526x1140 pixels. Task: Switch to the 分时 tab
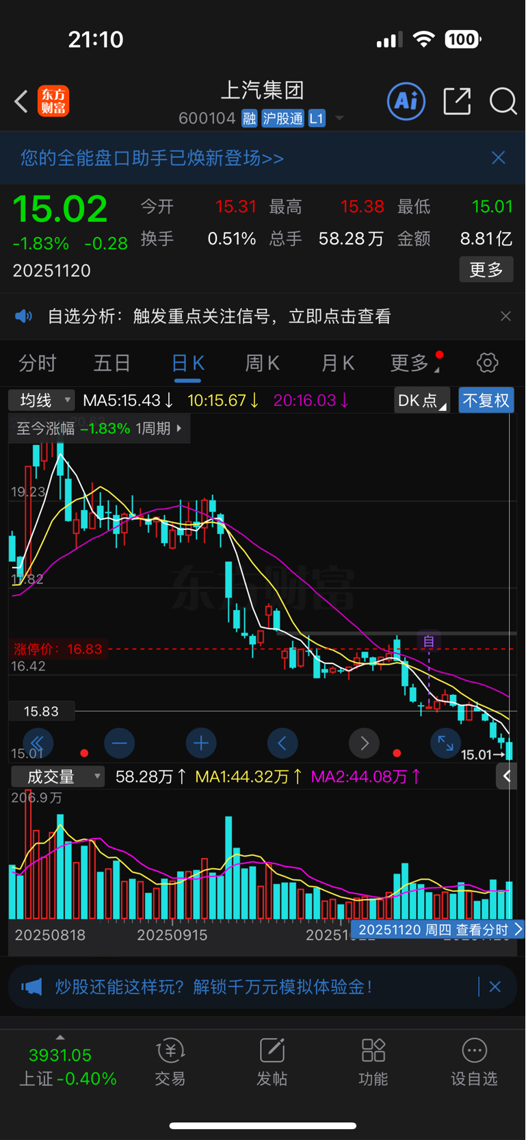click(38, 363)
